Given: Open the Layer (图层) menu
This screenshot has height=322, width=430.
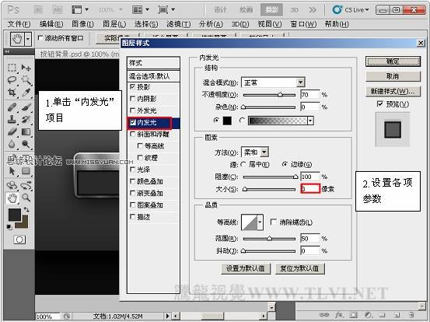Looking at the screenshot, I should 114,24.
